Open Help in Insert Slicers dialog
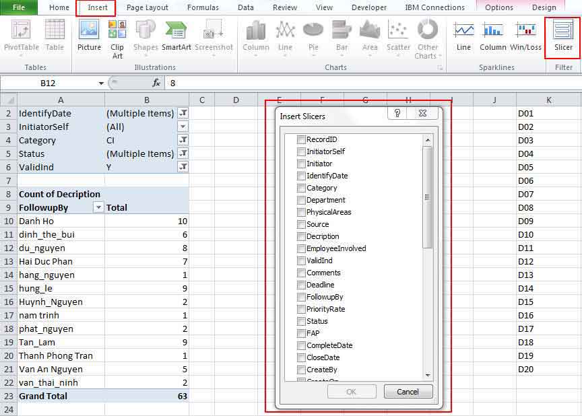Screen dimensions: 582x416 coord(397,113)
